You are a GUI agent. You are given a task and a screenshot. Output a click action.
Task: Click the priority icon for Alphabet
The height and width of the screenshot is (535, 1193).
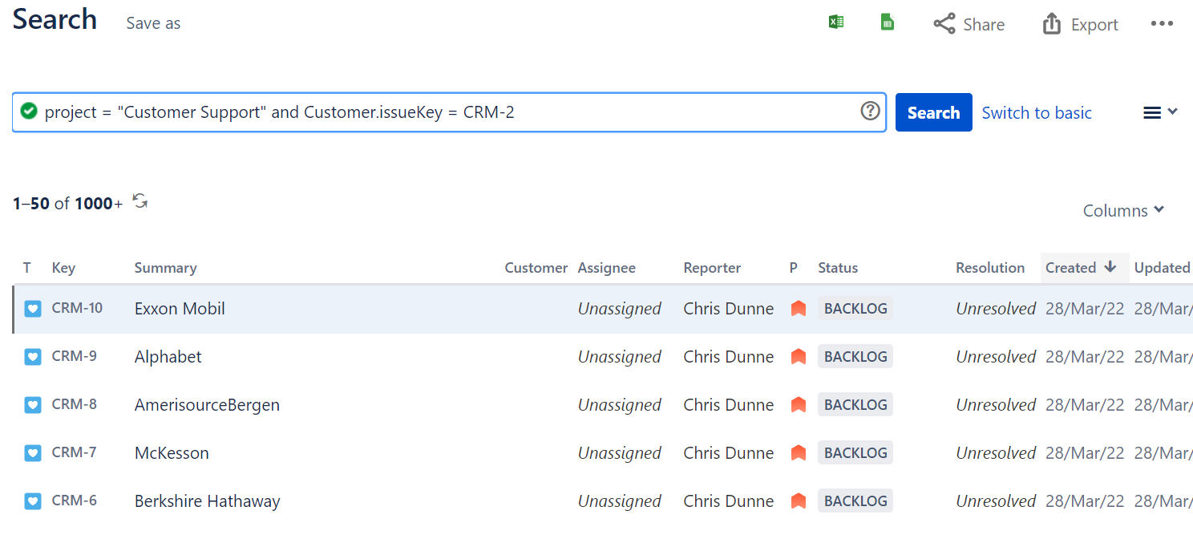coord(798,357)
